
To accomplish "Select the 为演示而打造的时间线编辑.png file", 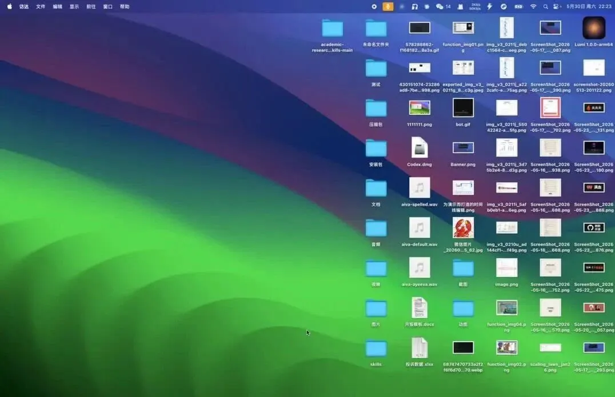I will click(463, 188).
